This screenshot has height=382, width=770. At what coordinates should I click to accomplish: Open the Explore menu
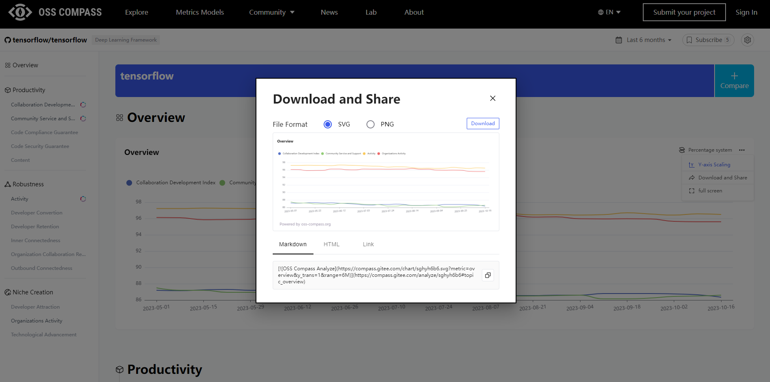(x=137, y=12)
